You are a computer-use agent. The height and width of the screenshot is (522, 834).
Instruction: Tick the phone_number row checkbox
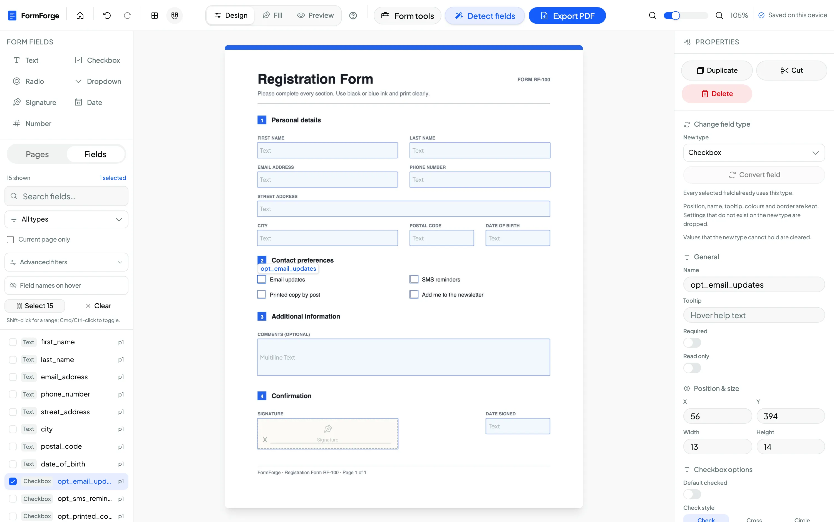coord(13,394)
